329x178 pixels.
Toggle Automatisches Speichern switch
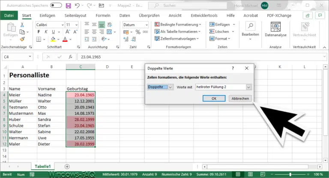[x=56, y=5]
